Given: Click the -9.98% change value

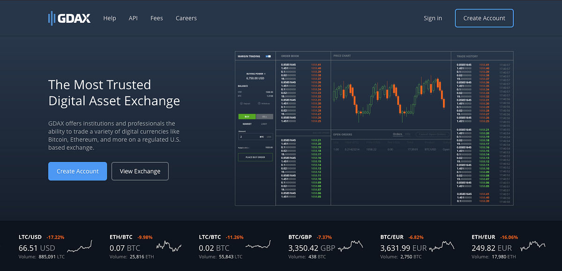Looking at the screenshot, I should pyautogui.click(x=144, y=237).
